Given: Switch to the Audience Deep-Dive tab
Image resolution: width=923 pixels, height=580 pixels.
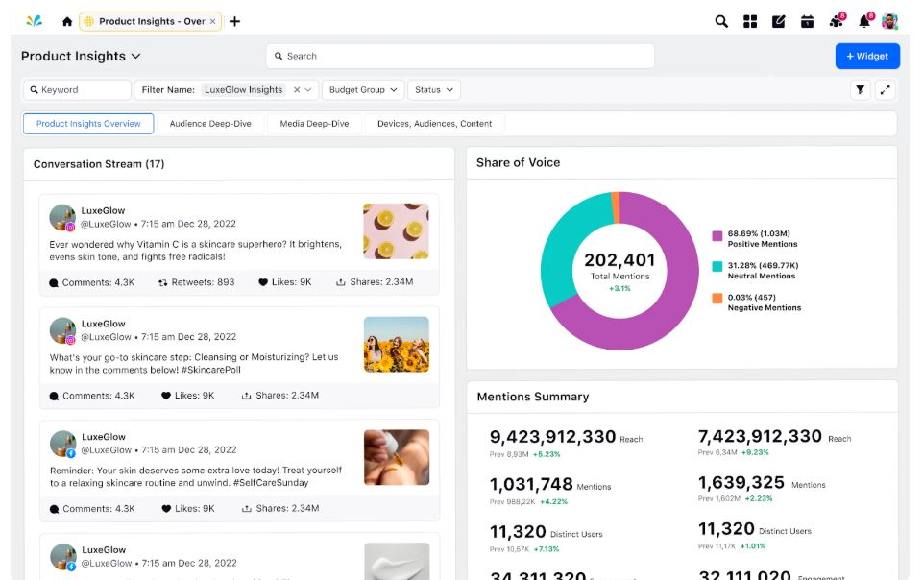Looking at the screenshot, I should pyautogui.click(x=210, y=124).
